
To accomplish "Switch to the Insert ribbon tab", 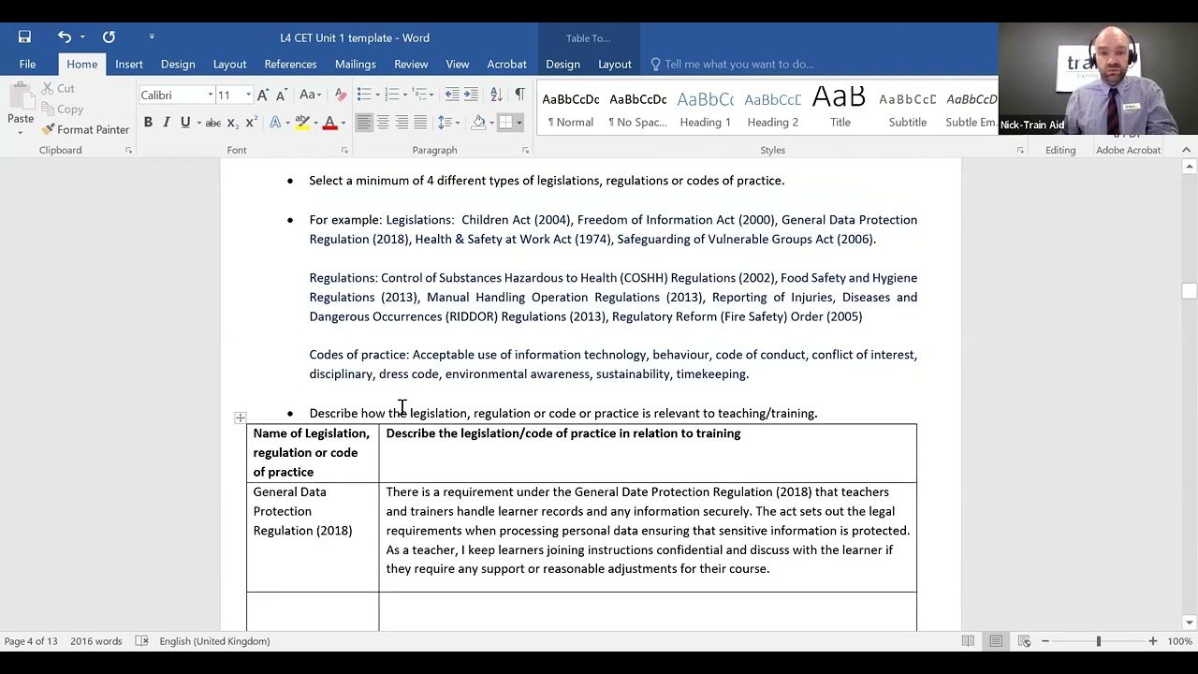I will [129, 64].
